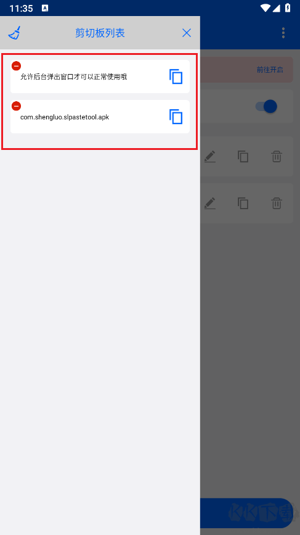Close the 剪切板列表 panel with the X
Screen dimensions: 300x535
pos(187,33)
